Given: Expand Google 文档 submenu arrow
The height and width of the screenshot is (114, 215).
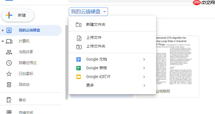Looking at the screenshot, I should [x=144, y=59].
